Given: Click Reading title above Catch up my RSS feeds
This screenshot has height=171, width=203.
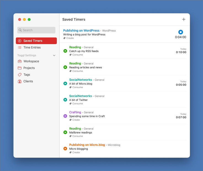Looking at the screenshot, I should (x=75, y=47).
